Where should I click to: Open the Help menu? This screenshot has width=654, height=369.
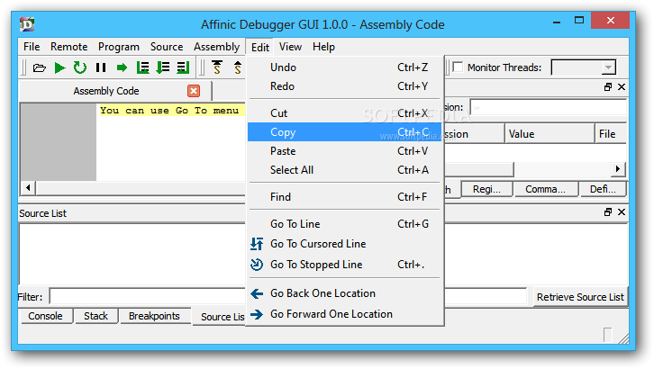(323, 47)
